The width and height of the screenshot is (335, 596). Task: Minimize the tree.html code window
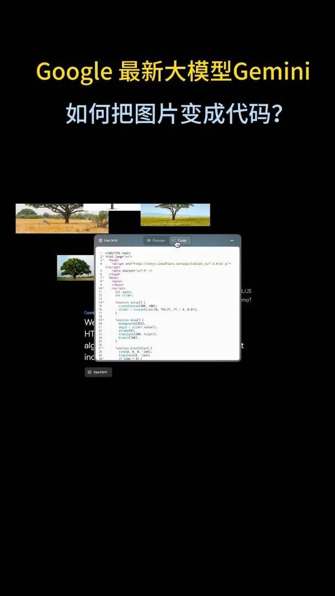(232, 241)
